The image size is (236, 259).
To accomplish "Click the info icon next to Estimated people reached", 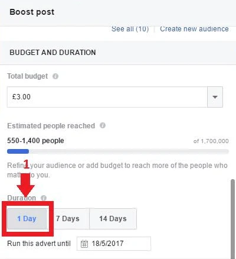I will (x=103, y=125).
